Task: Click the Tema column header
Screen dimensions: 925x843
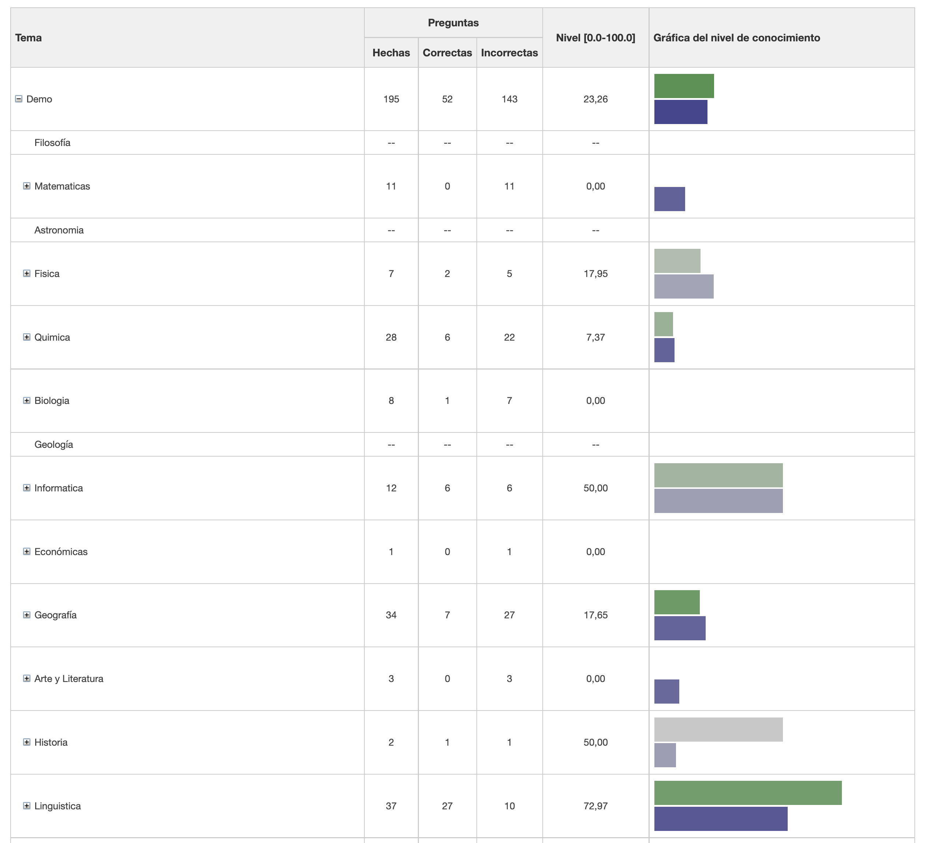Action: [29, 38]
